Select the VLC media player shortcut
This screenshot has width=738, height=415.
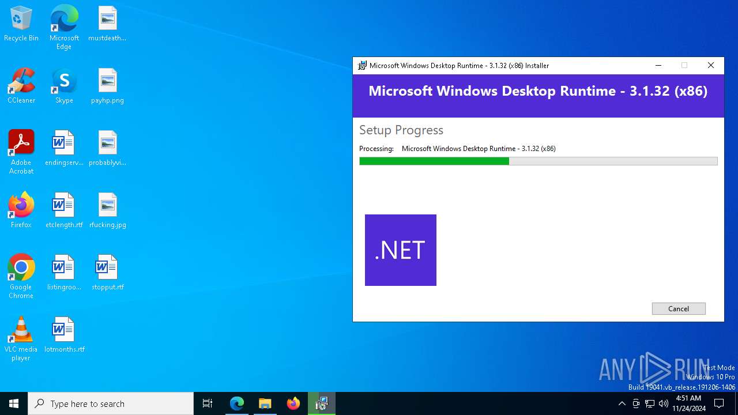21,339
